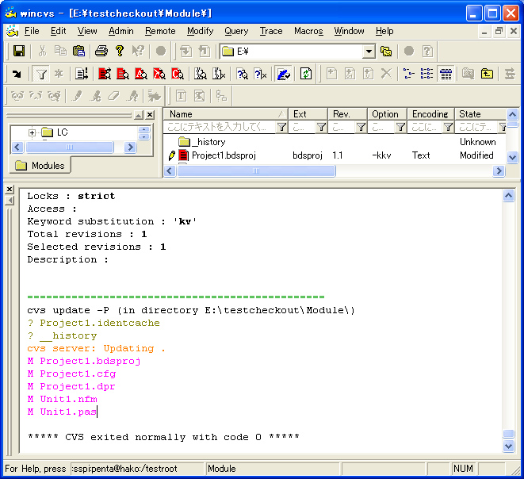This screenshot has width=524, height=479.
Task: Sort by the Encoding column header
Action: (430, 114)
